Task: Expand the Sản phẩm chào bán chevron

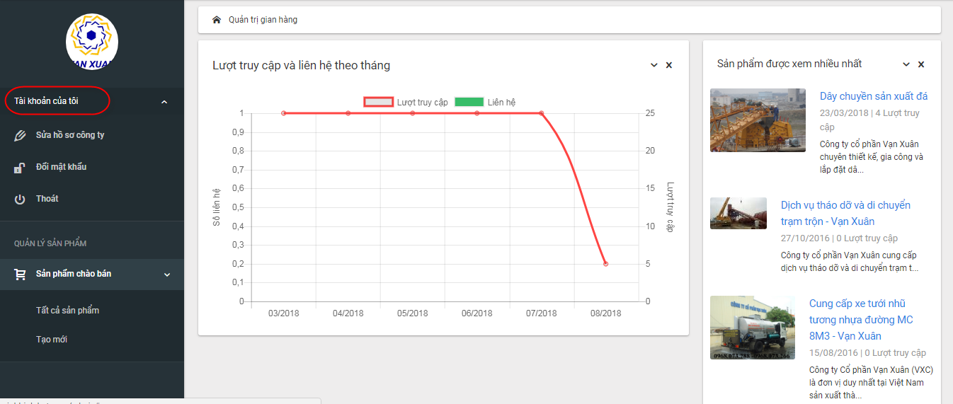Action: (167, 275)
